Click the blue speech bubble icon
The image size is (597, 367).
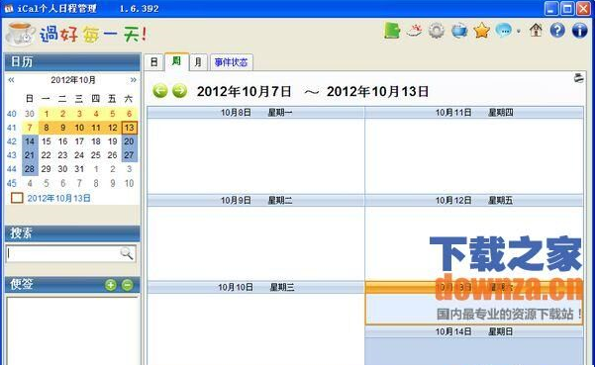tap(504, 31)
